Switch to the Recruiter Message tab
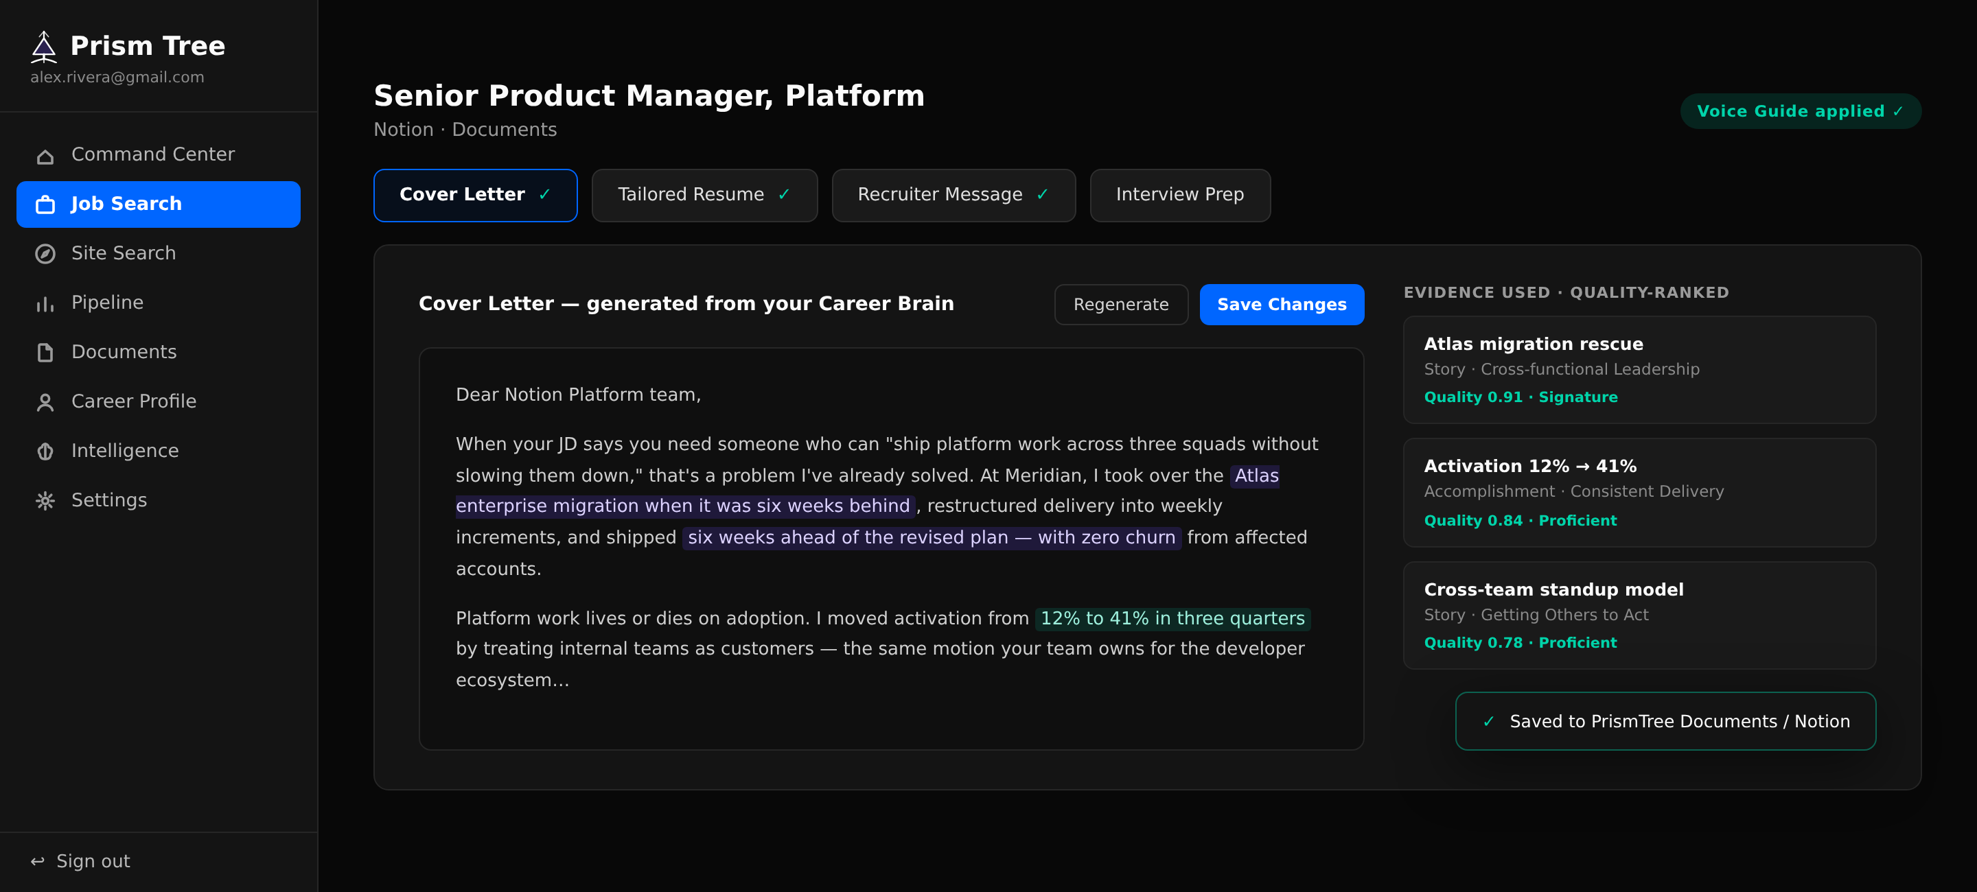Viewport: 1977px width, 892px height. (x=953, y=195)
